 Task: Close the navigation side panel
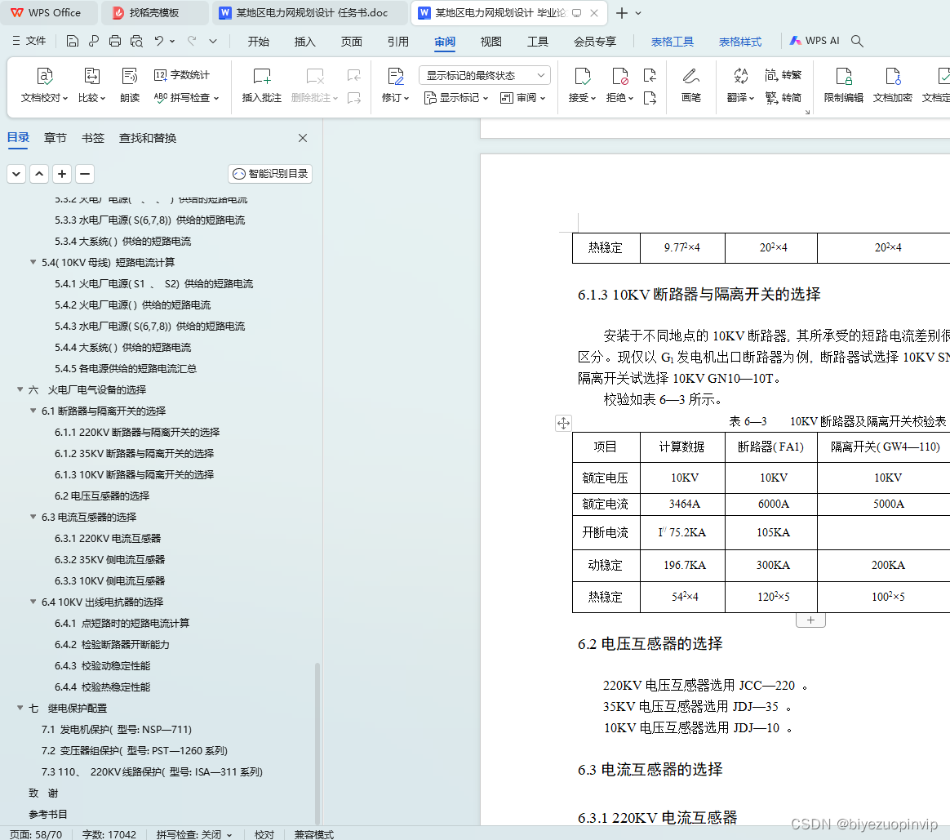303,138
